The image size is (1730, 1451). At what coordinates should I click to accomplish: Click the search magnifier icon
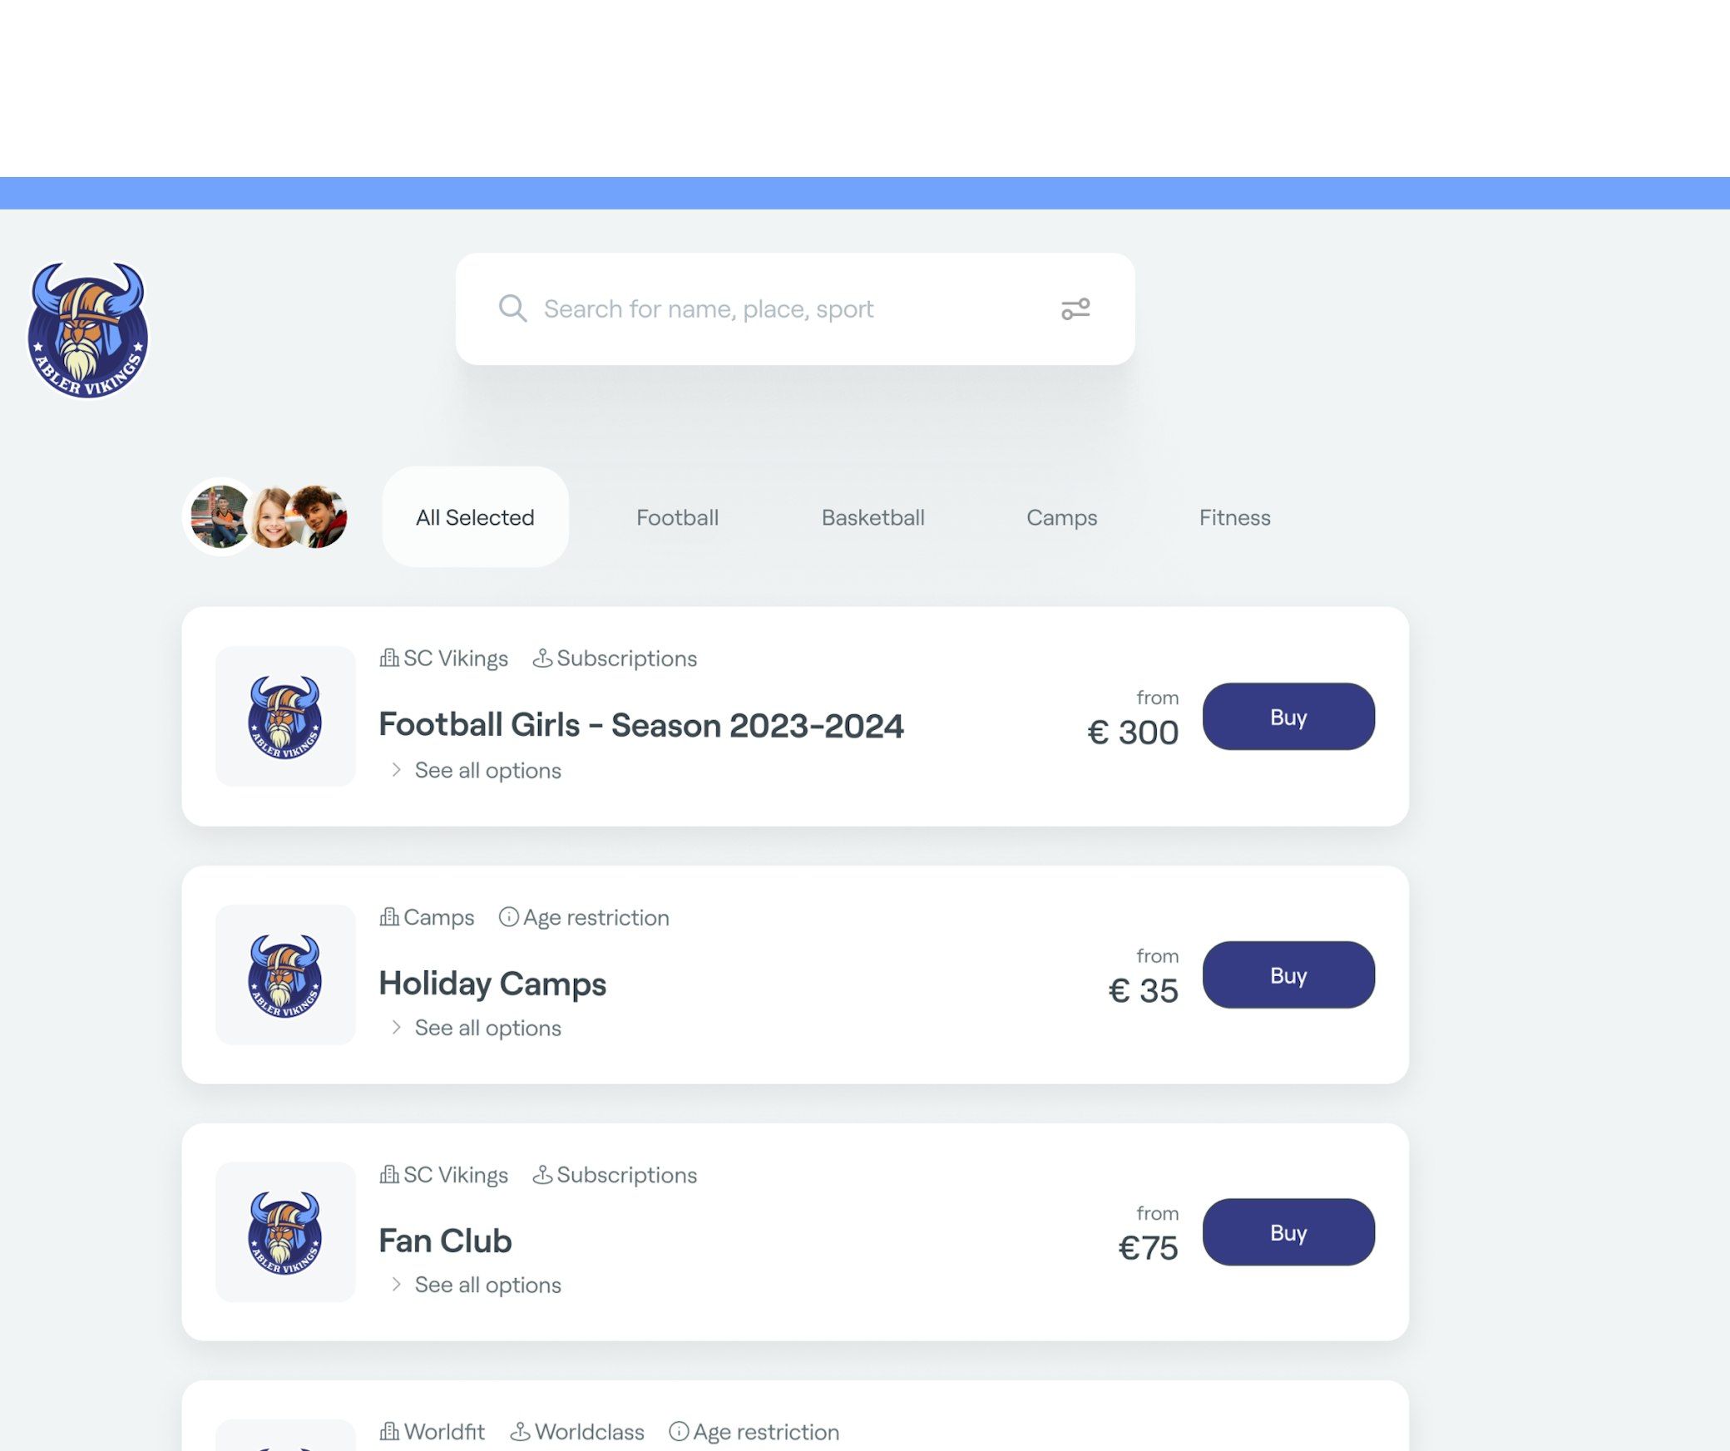point(512,308)
